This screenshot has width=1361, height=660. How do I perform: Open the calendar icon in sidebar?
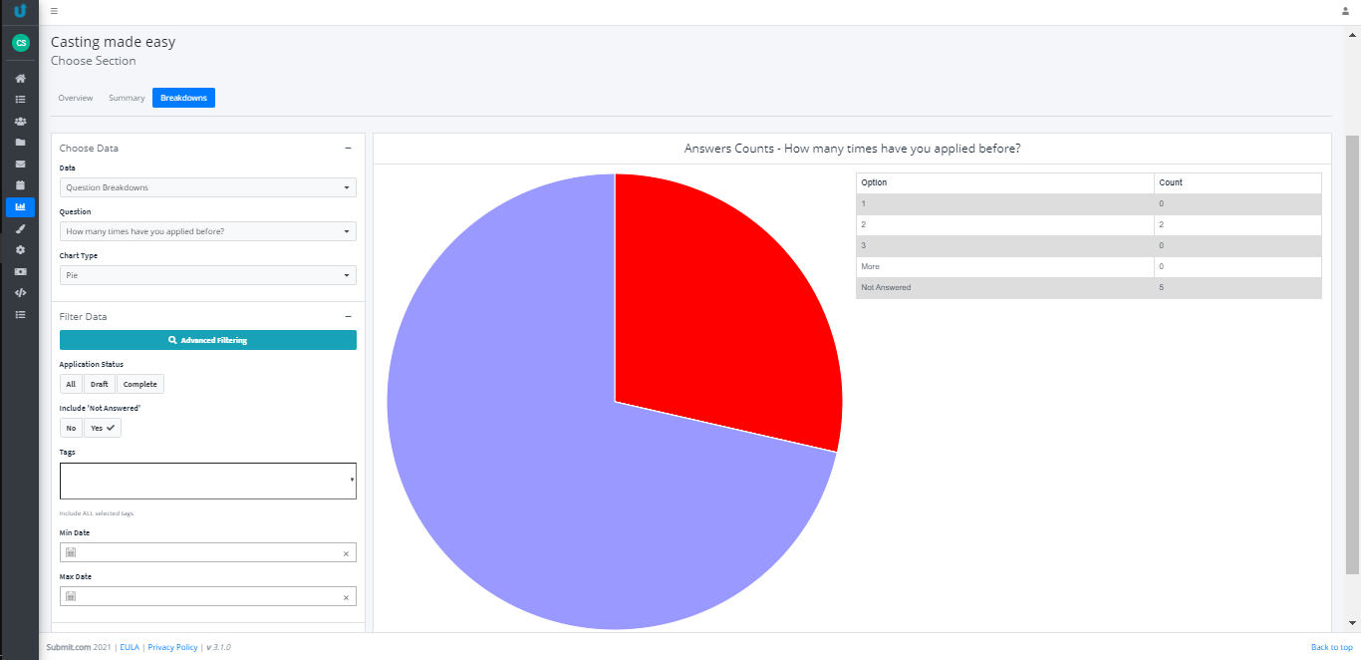click(20, 185)
